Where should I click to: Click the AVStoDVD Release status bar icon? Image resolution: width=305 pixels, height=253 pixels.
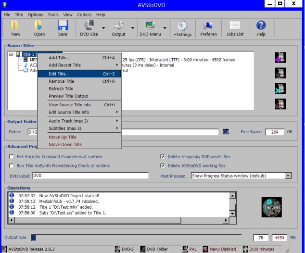tap(4, 249)
